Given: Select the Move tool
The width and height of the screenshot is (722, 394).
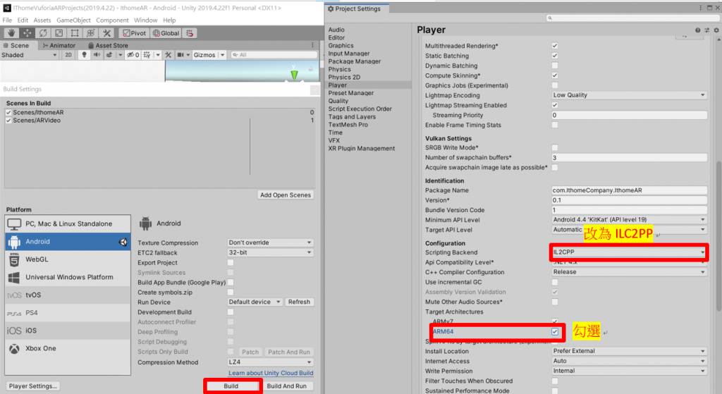Looking at the screenshot, I should (27, 33).
